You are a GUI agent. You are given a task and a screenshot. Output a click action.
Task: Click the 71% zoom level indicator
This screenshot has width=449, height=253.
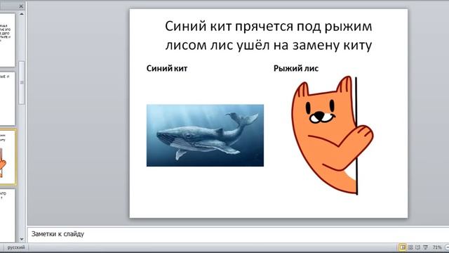[437, 247]
